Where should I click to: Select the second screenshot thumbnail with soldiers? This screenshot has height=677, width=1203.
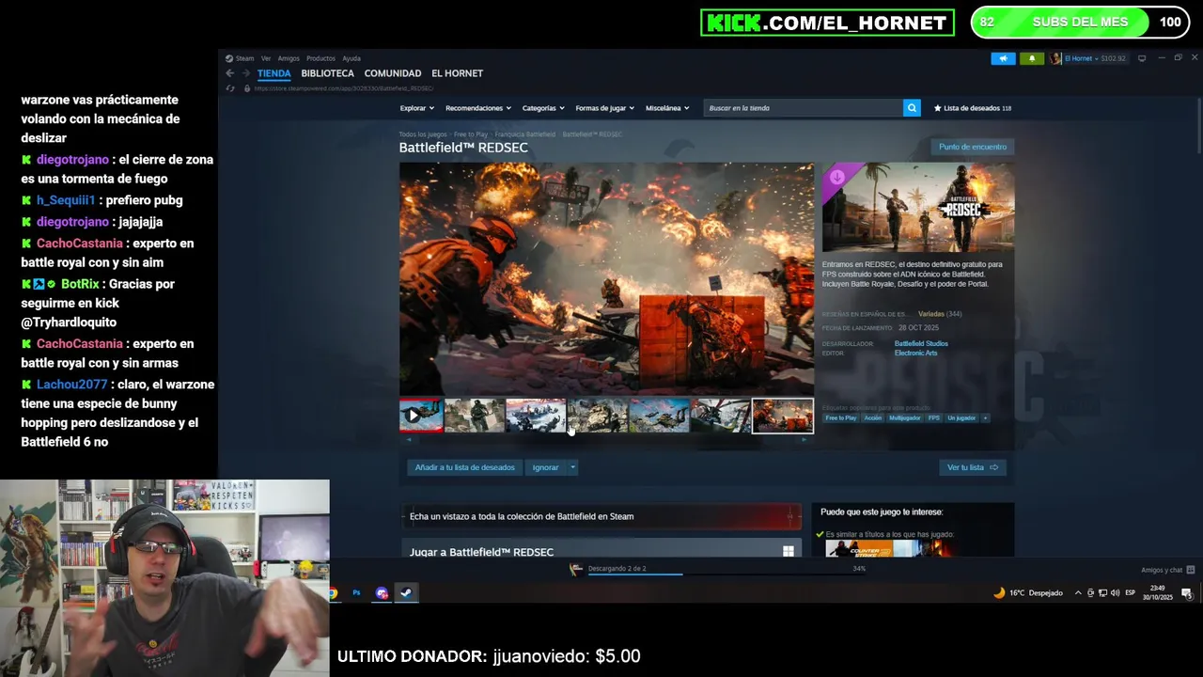tap(475, 416)
